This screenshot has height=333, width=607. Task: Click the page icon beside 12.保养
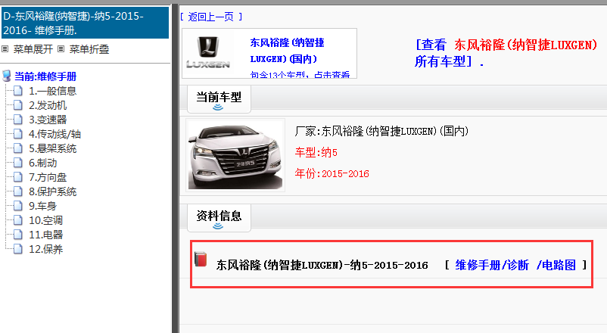click(x=18, y=249)
